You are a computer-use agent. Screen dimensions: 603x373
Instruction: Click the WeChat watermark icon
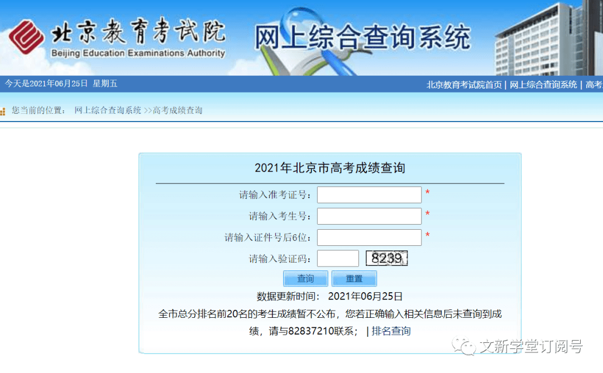pos(465,346)
